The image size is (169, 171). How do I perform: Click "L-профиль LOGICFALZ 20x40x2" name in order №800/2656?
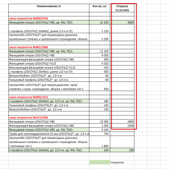(49, 29)
